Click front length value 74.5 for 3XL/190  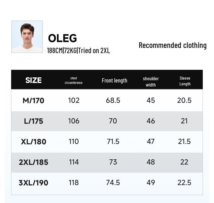[x=113, y=182]
